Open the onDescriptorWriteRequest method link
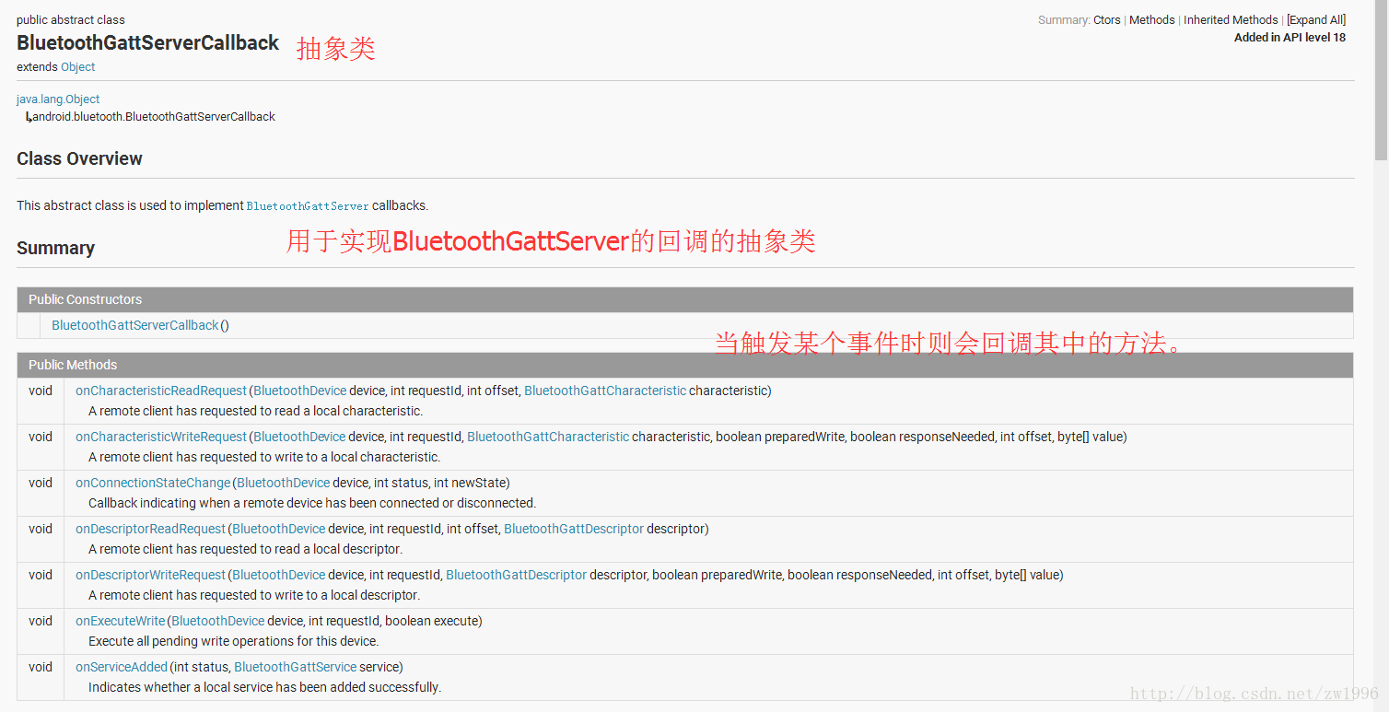This screenshot has height=712, width=1389. tap(151, 575)
